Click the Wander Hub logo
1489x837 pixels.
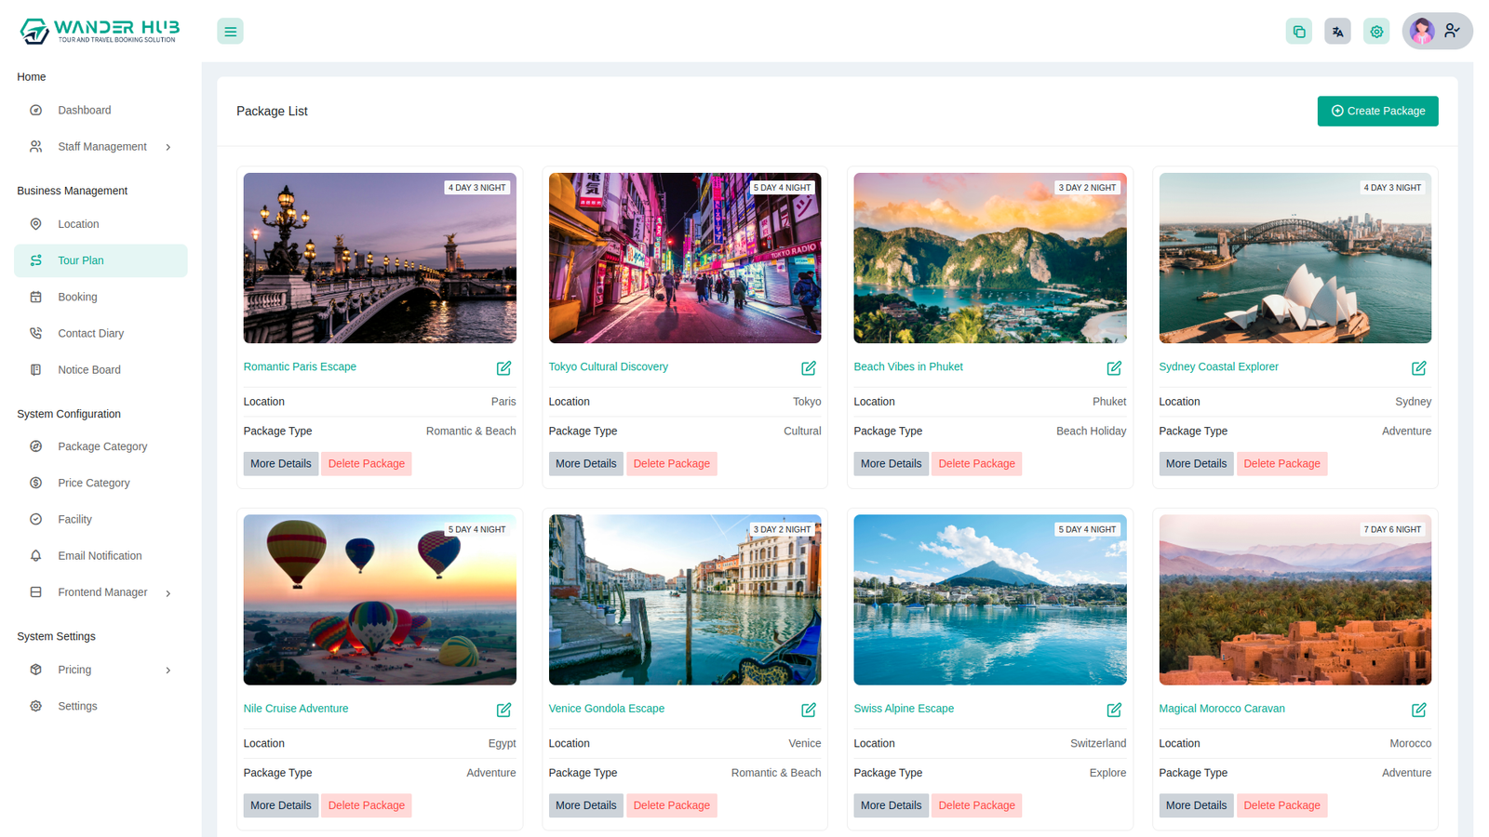pyautogui.click(x=100, y=31)
